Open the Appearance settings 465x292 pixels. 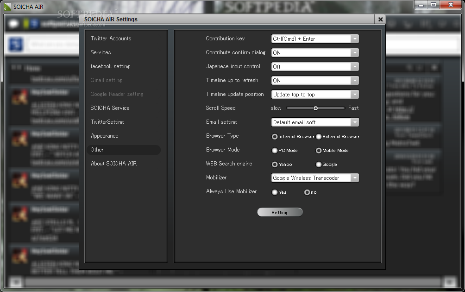(x=104, y=136)
